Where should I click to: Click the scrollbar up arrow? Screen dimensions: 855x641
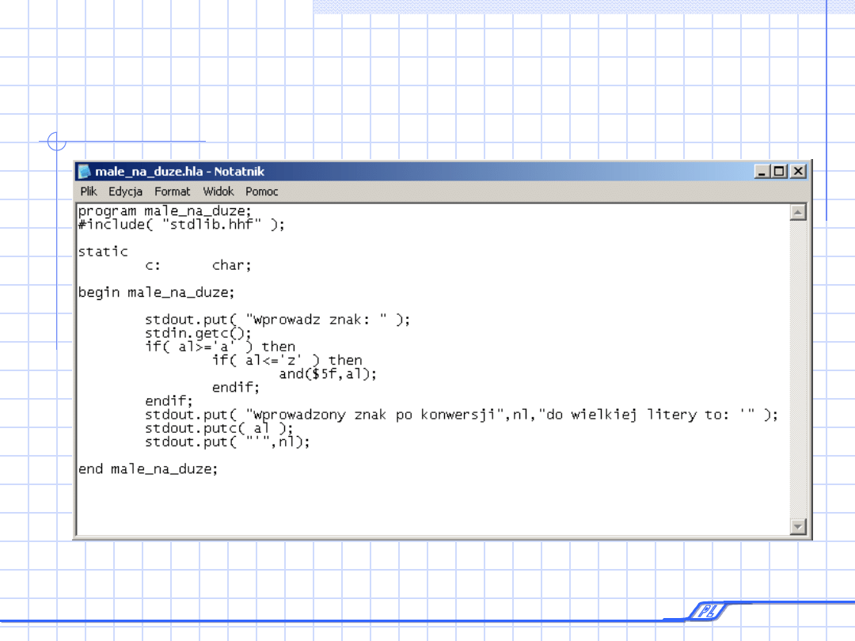(x=798, y=212)
